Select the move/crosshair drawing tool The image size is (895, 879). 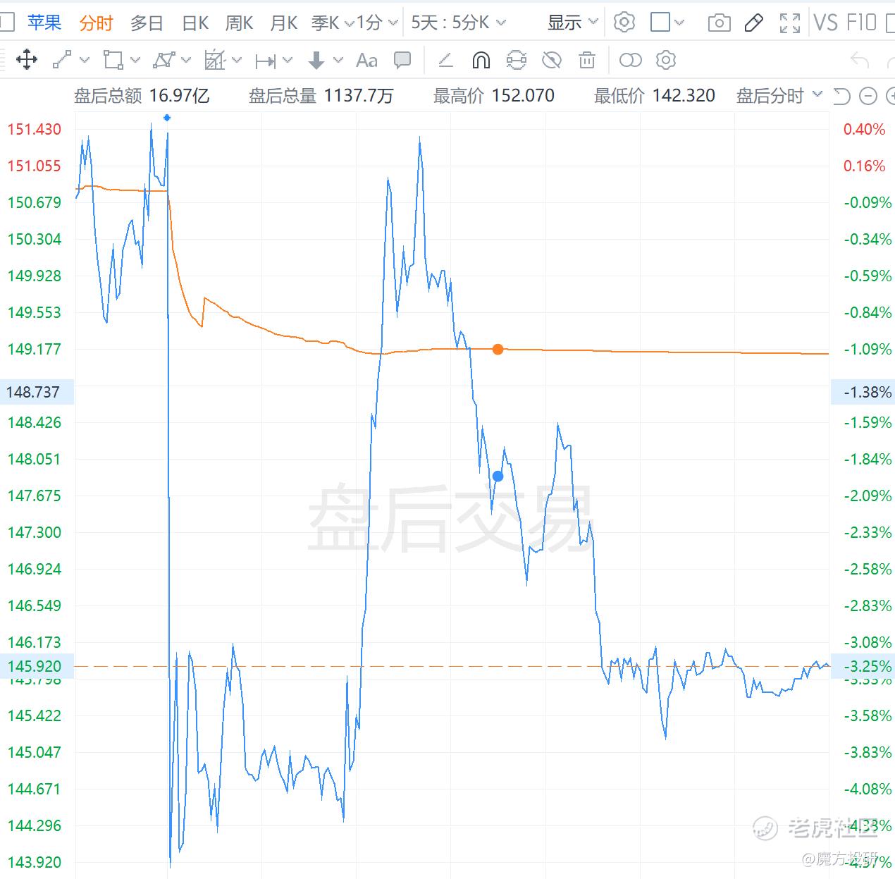pyautogui.click(x=26, y=60)
